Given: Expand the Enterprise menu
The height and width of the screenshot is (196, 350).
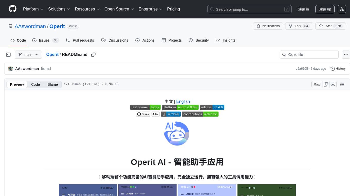Looking at the screenshot, I should [x=151, y=9].
